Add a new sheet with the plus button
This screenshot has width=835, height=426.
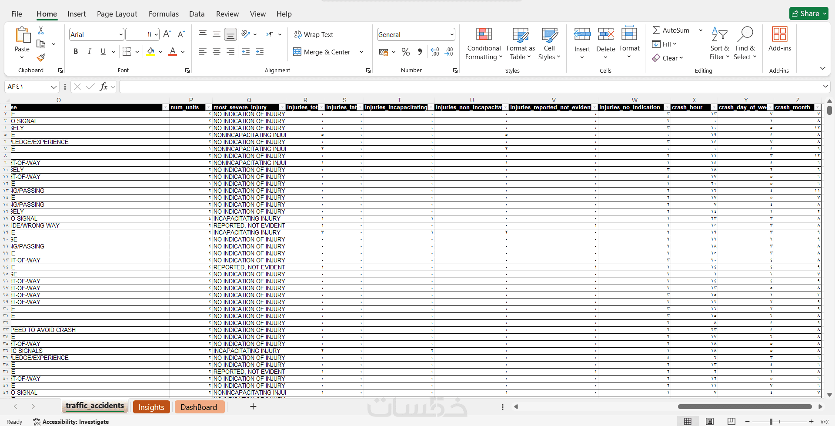point(253,406)
